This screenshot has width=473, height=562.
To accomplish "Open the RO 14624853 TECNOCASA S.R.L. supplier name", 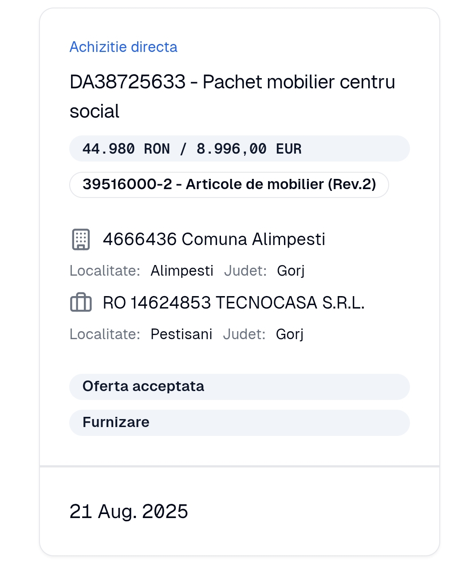I will [233, 303].
